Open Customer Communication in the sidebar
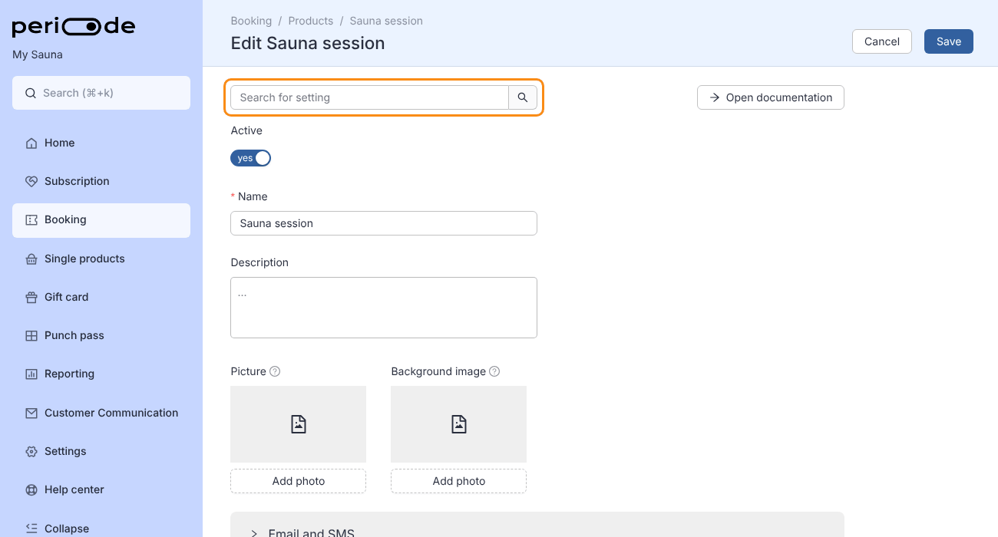 (101, 413)
